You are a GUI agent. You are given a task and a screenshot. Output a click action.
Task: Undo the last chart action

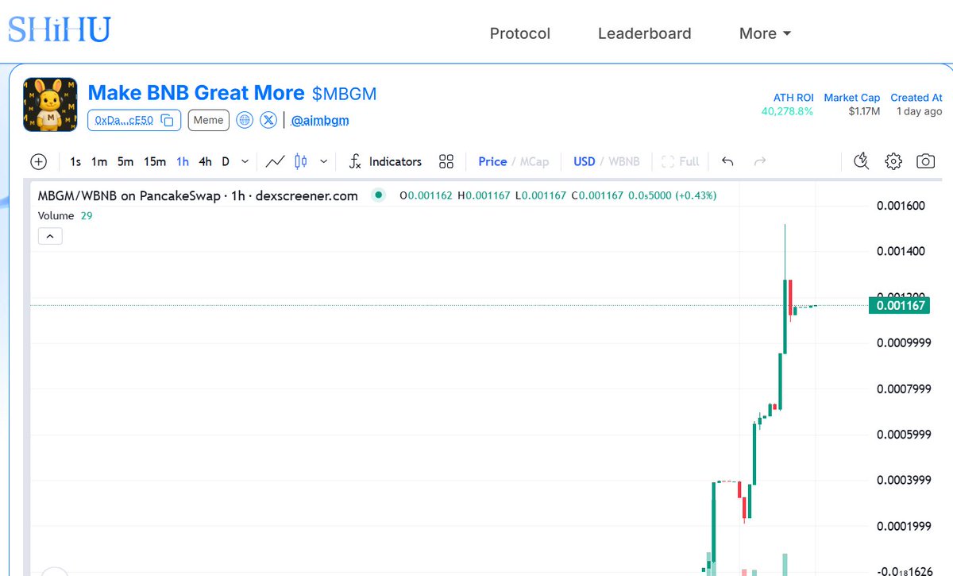tap(727, 161)
